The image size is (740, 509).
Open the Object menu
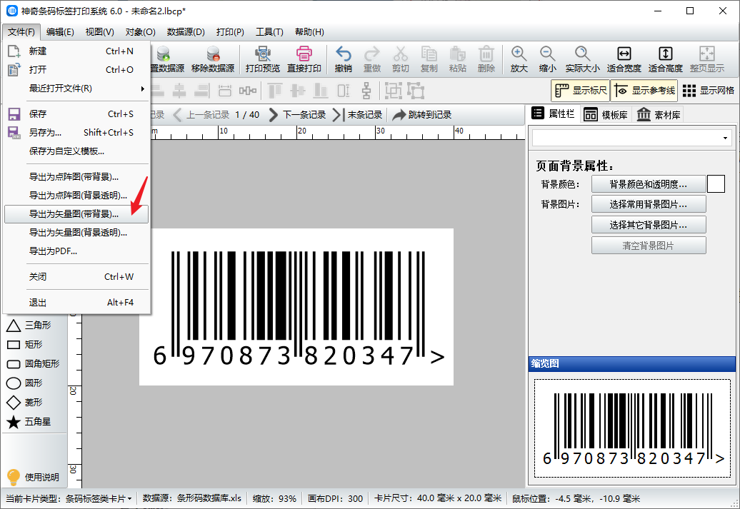coord(140,31)
